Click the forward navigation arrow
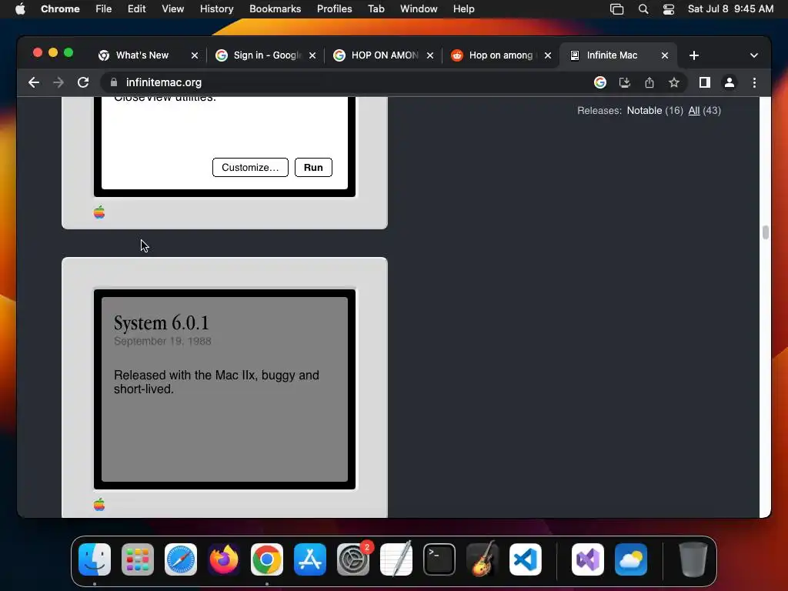This screenshot has width=788, height=591. pos(58,82)
